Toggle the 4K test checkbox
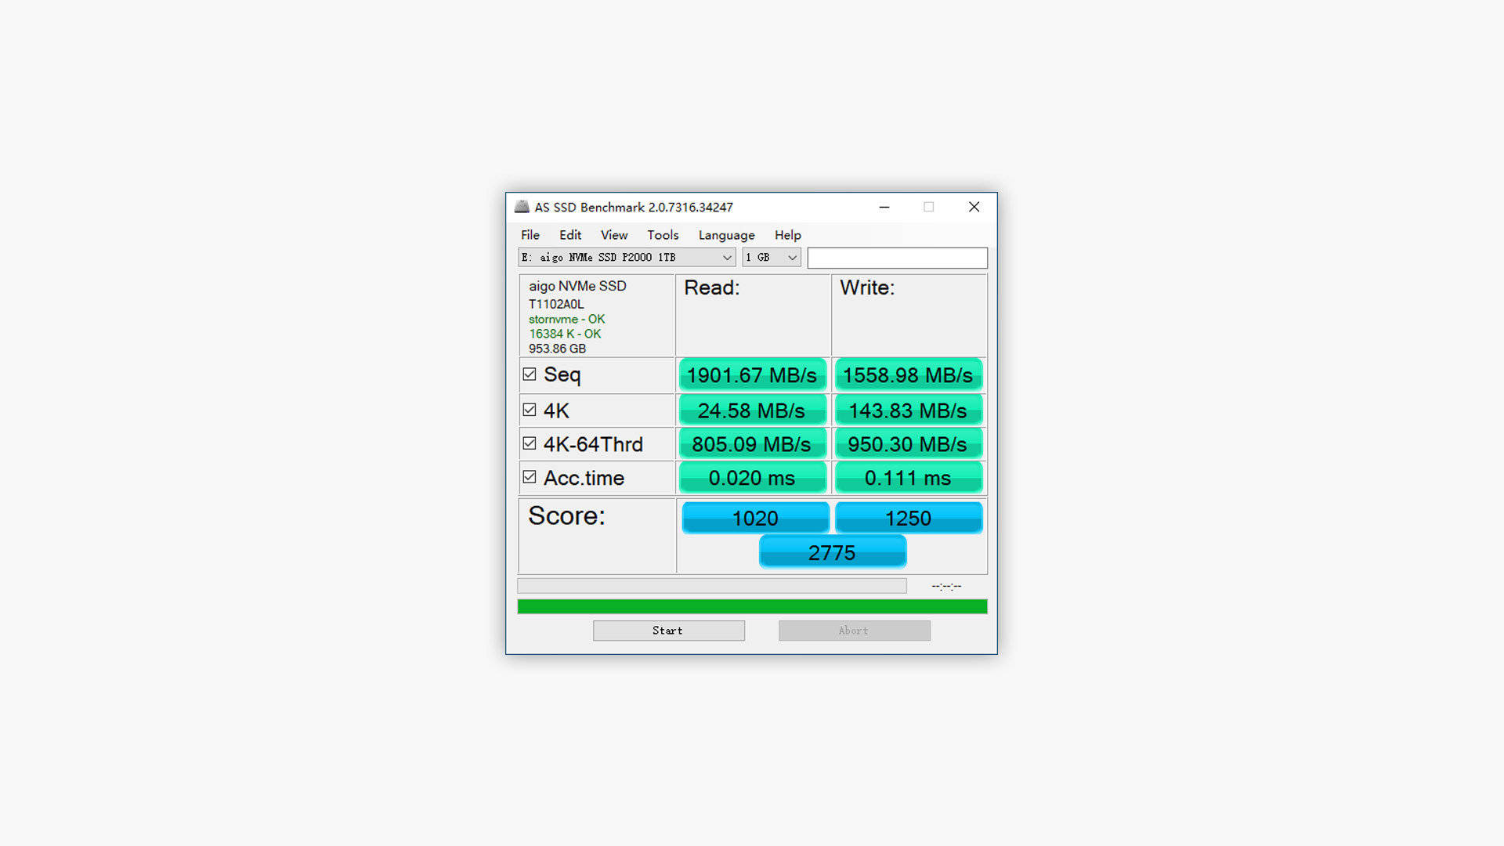This screenshot has width=1504, height=846. tap(530, 410)
